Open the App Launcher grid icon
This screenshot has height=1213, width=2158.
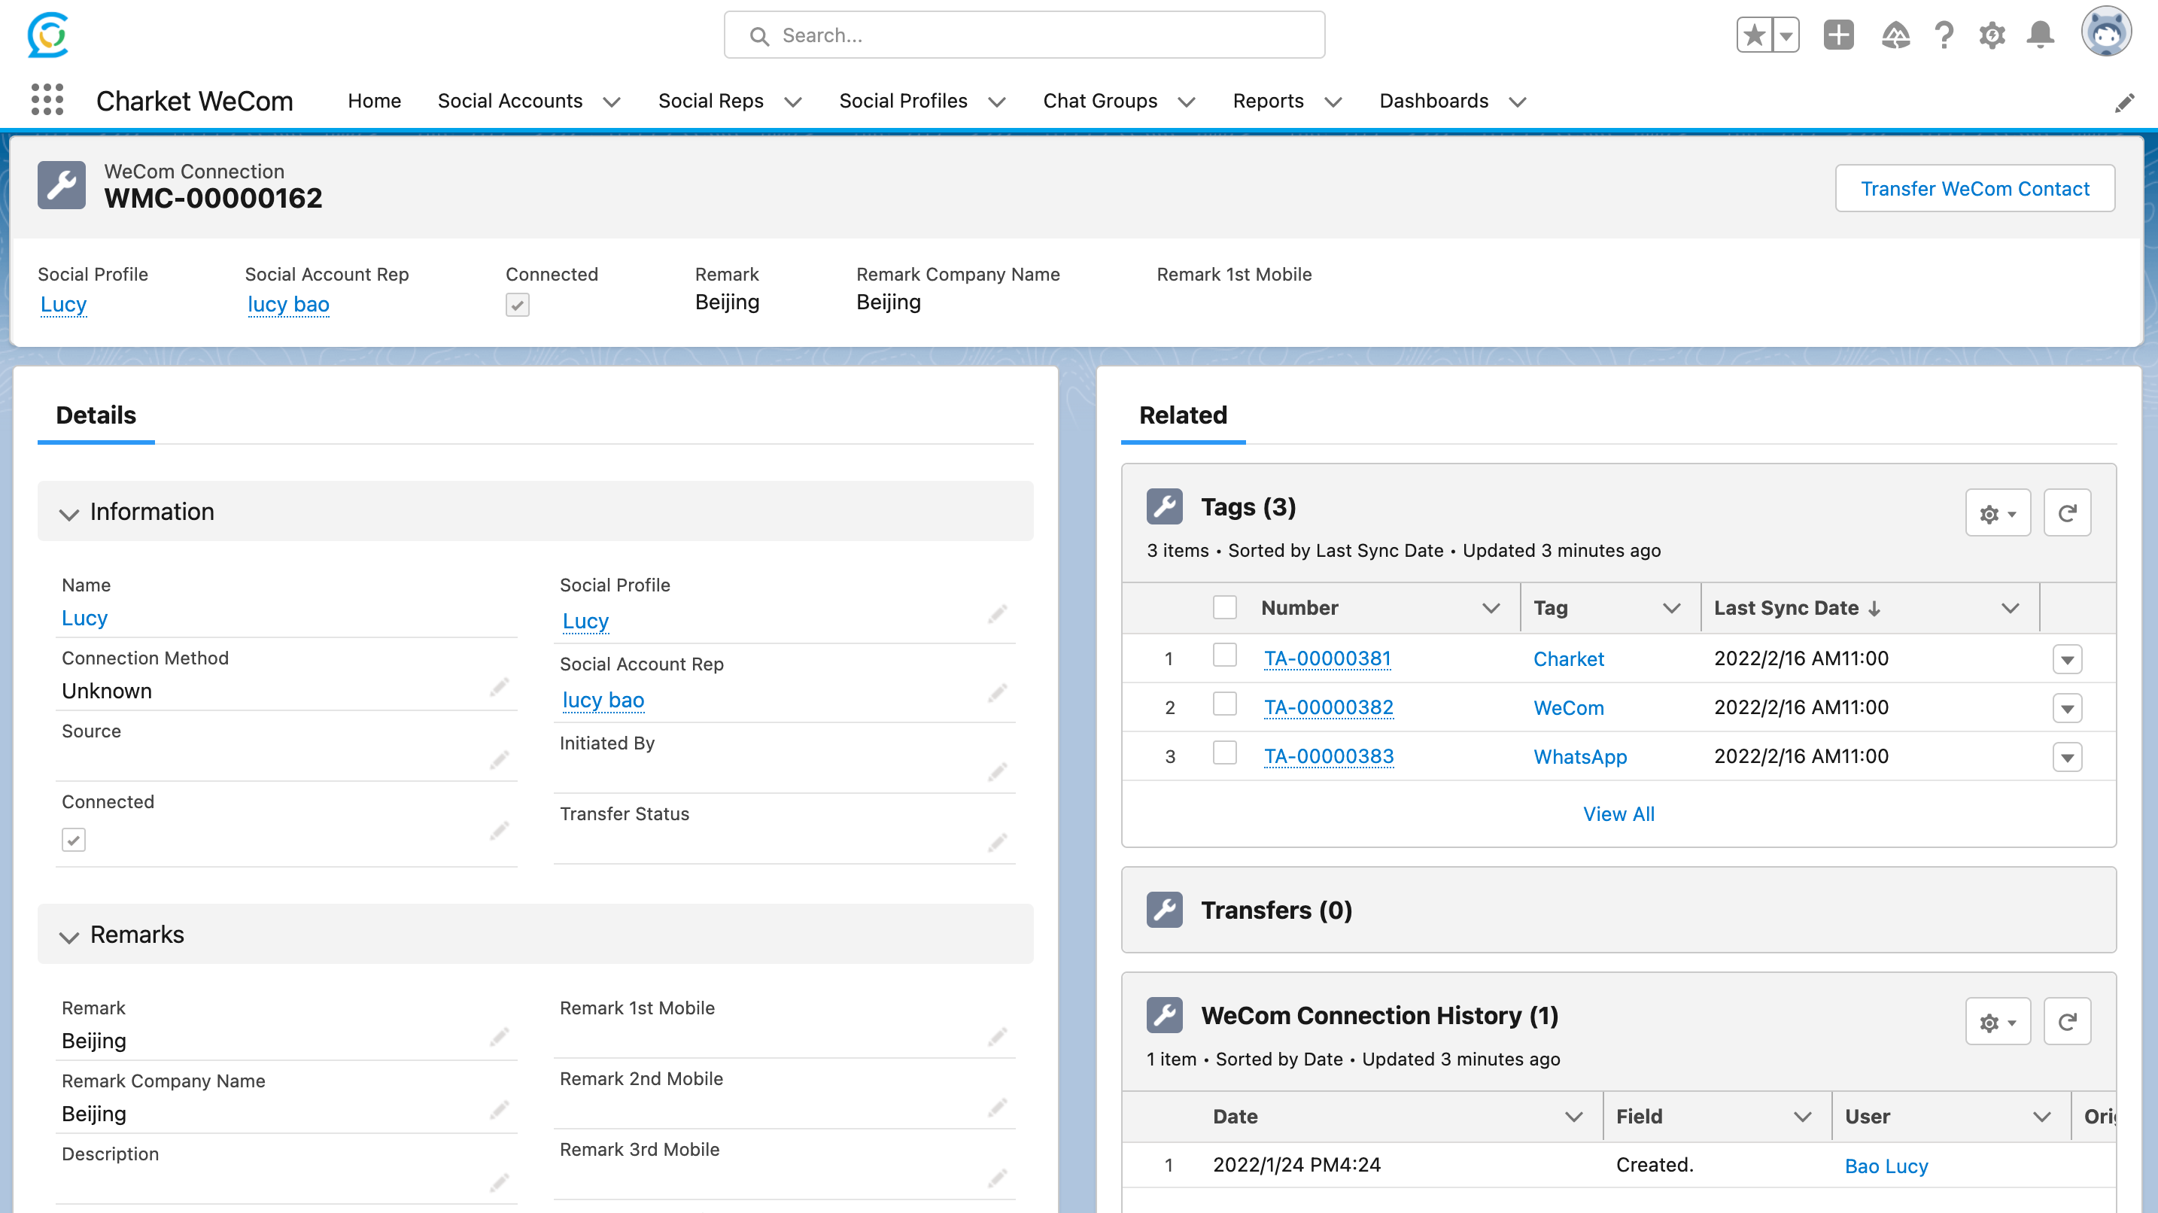[47, 99]
